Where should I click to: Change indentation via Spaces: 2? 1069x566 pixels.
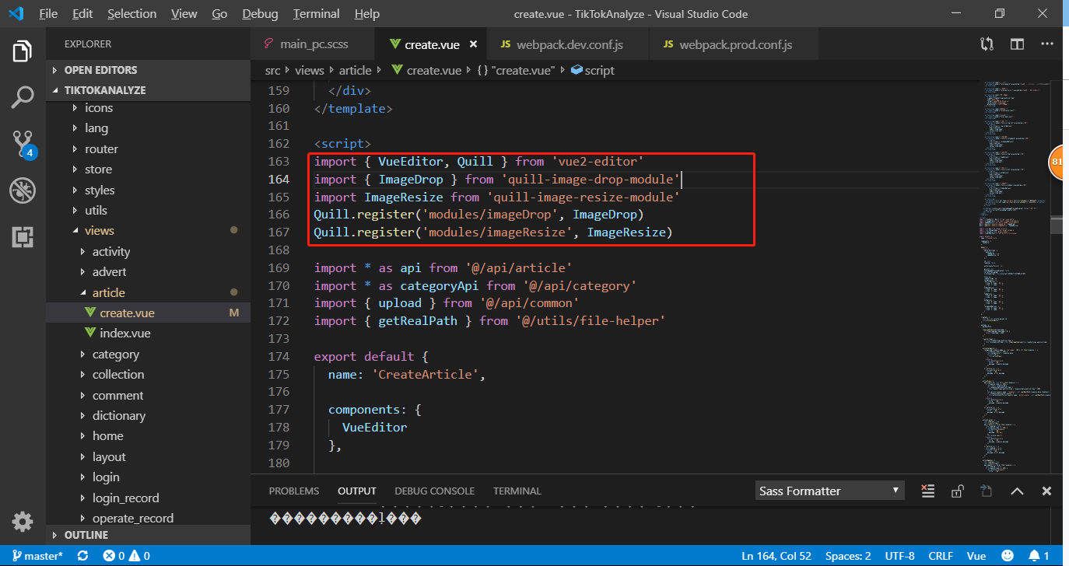click(848, 556)
